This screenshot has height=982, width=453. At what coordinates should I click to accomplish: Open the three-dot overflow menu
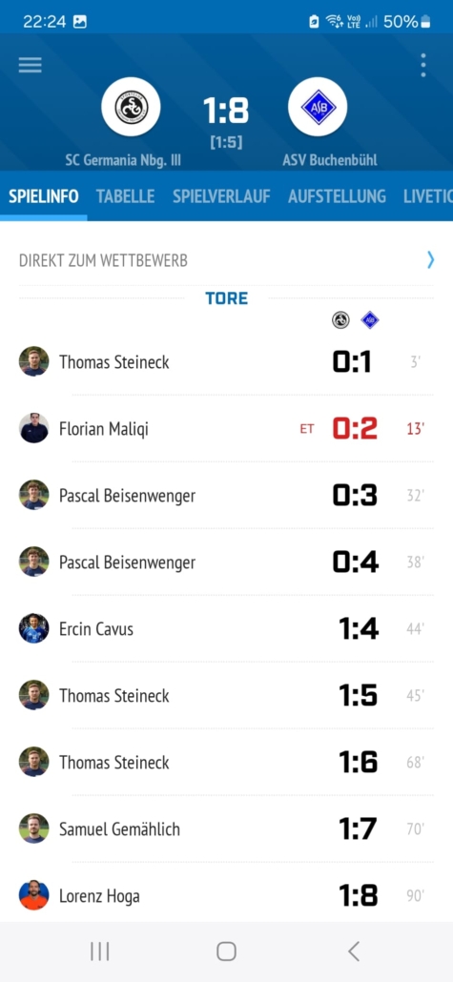(x=423, y=65)
